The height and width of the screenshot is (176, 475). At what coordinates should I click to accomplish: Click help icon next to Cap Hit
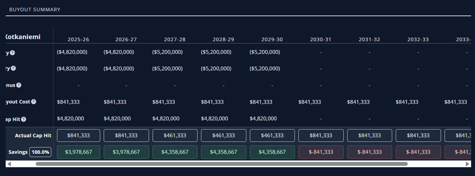click(x=24, y=119)
